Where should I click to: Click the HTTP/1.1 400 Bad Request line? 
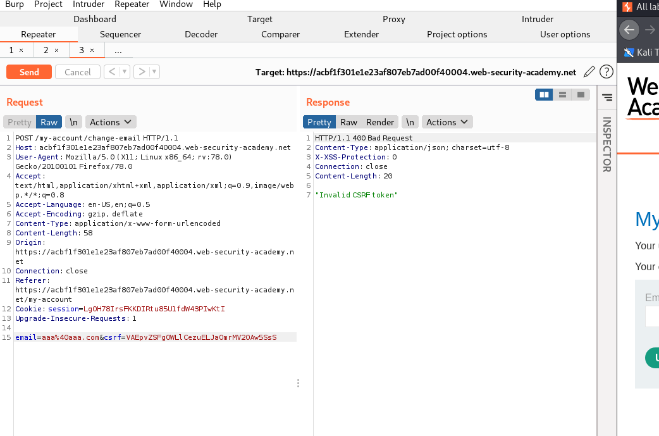[x=364, y=138]
